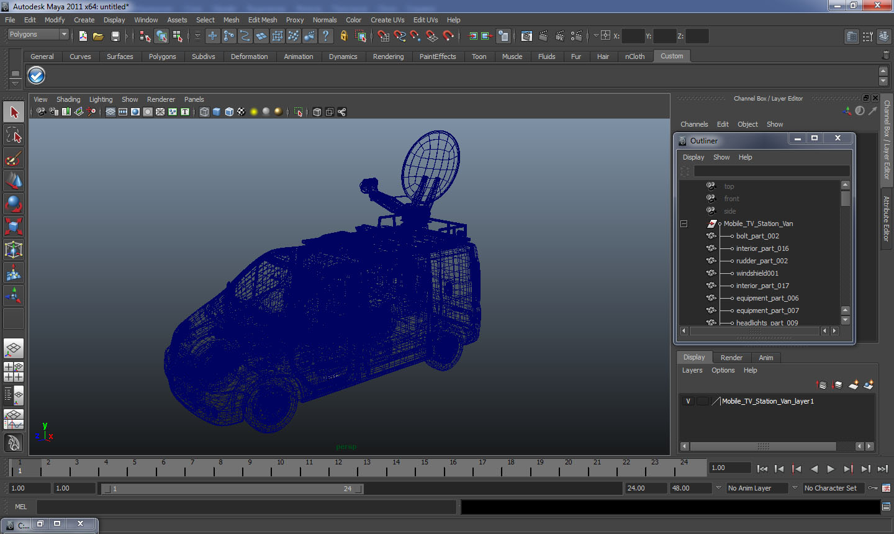Toggle auto keyframe key icon
This screenshot has width=894, height=534.
[872, 488]
